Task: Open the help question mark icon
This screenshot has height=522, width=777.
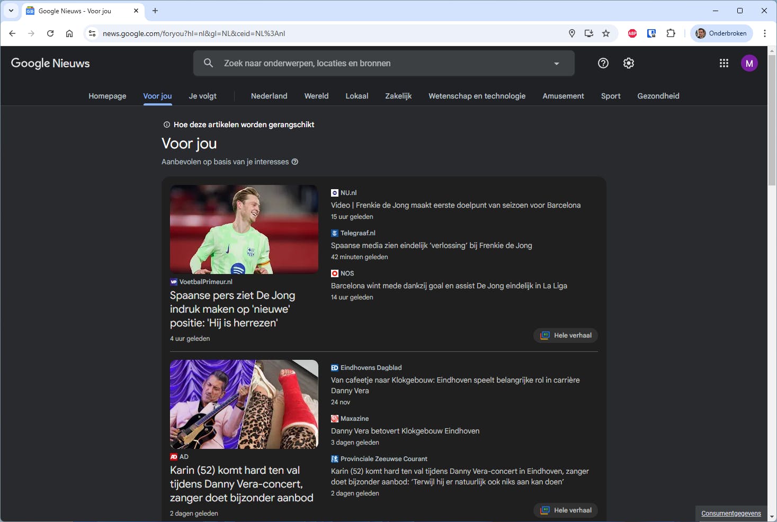Action: [603, 63]
